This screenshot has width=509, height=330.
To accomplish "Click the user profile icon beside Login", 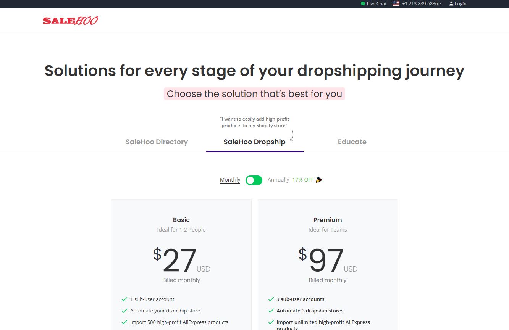I will (451, 4).
